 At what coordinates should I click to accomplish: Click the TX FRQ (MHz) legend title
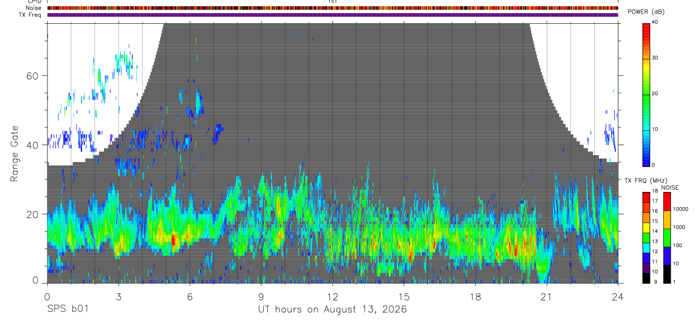[644, 180]
